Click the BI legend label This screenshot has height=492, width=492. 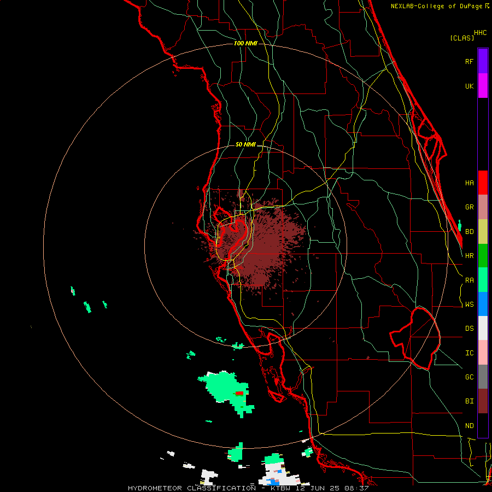coord(469,401)
